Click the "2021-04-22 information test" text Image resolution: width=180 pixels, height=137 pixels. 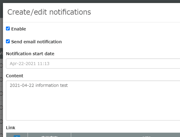tap(39, 85)
